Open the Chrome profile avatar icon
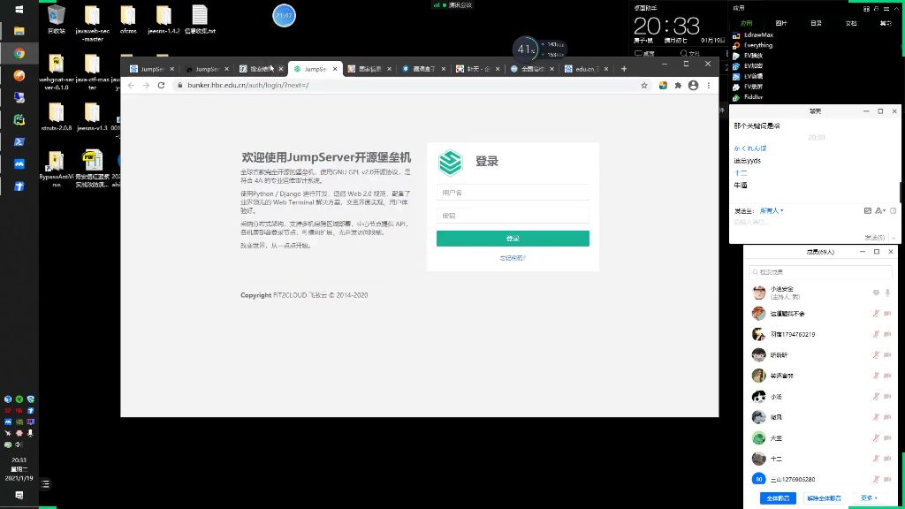The image size is (905, 509). [693, 86]
